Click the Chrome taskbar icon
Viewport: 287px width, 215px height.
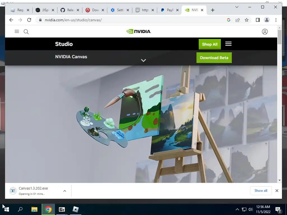(48, 209)
